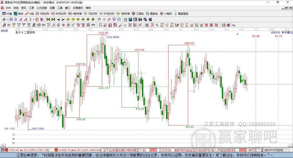
Task: Click the 收859530日线 status entry
Action: (x=274, y=150)
